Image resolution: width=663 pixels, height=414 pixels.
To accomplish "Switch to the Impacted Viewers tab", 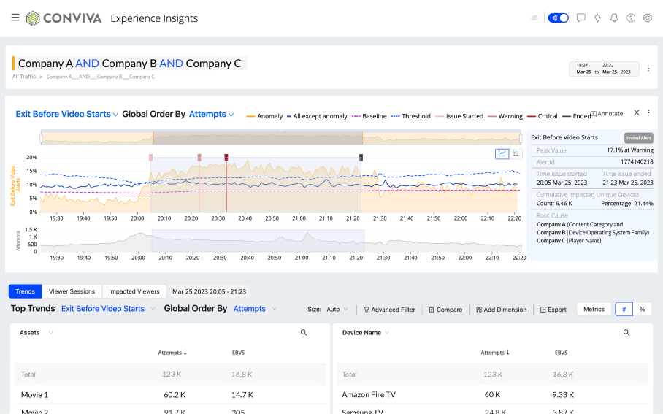I will click(x=134, y=291).
